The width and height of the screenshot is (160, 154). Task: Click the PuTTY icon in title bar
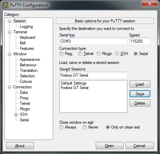click(5, 5)
